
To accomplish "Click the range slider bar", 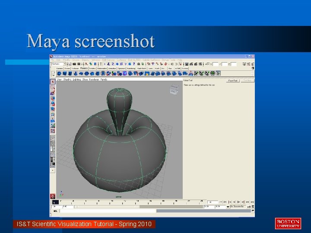I will [x=107, y=207].
